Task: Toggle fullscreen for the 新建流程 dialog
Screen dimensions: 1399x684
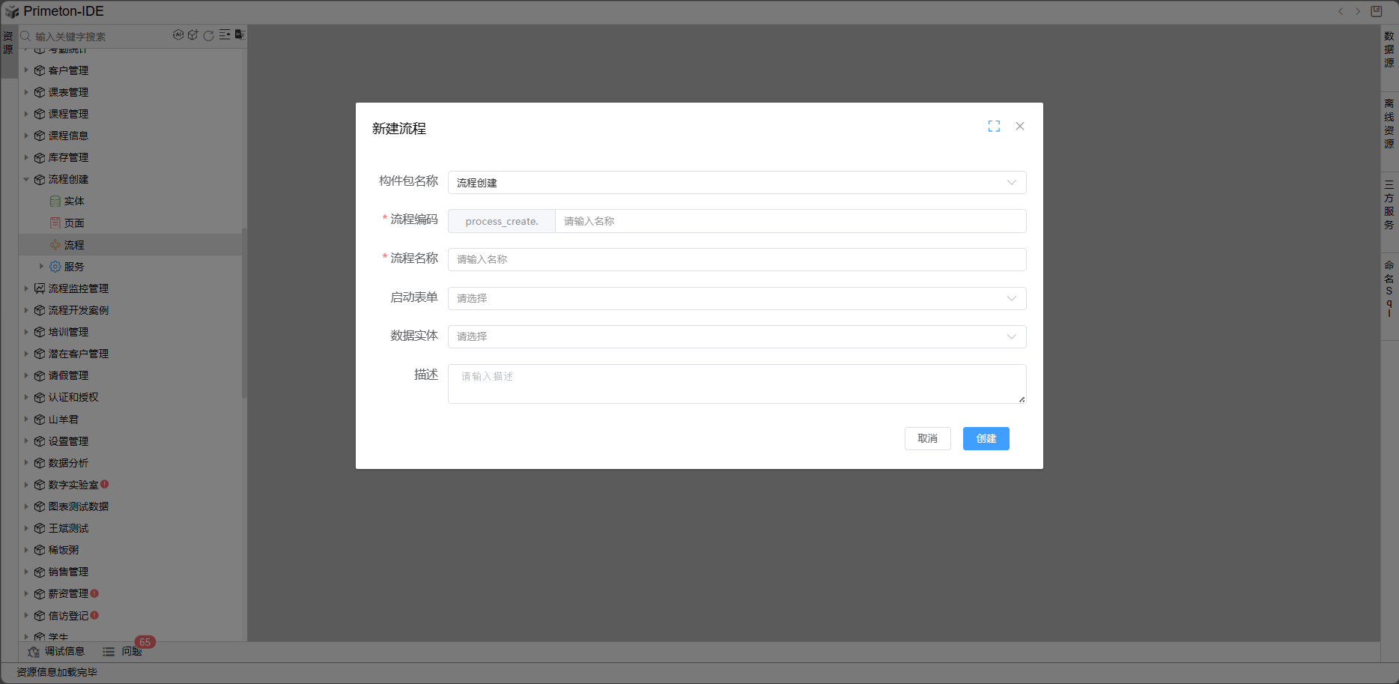Action: point(994,127)
